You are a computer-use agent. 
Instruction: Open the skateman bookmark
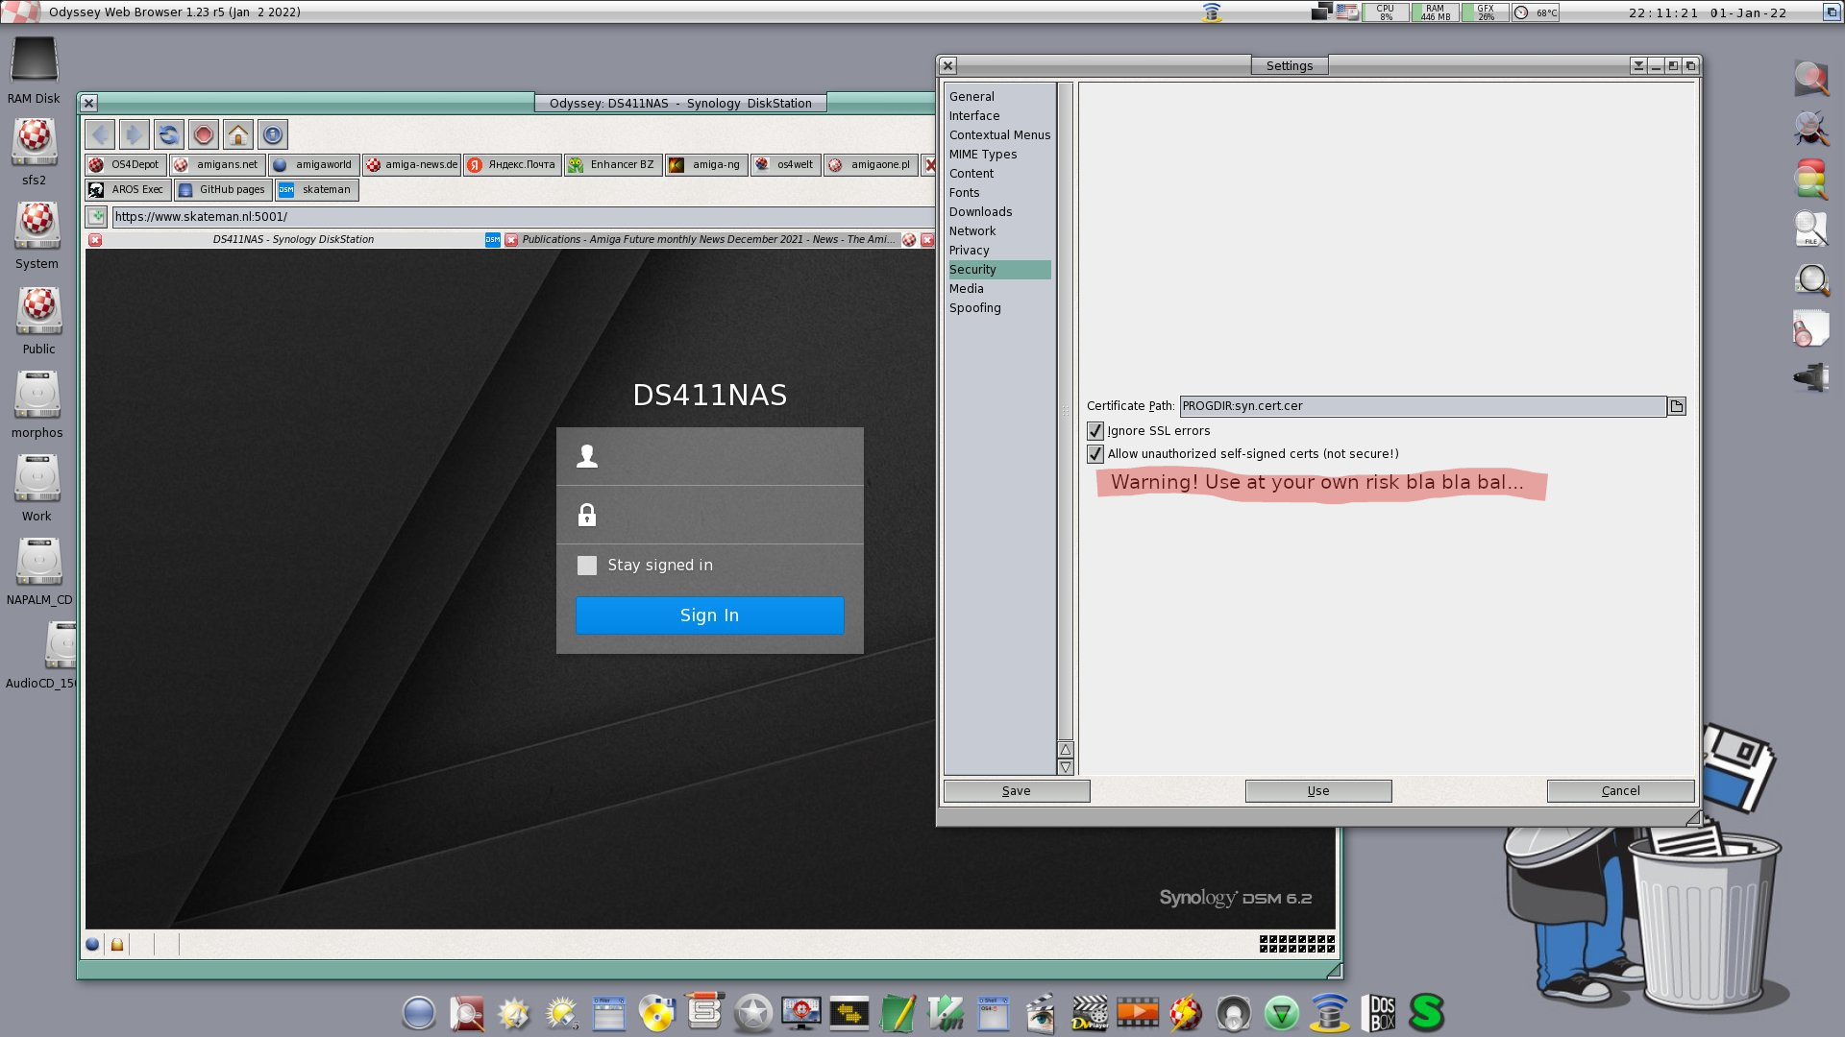[x=316, y=189]
